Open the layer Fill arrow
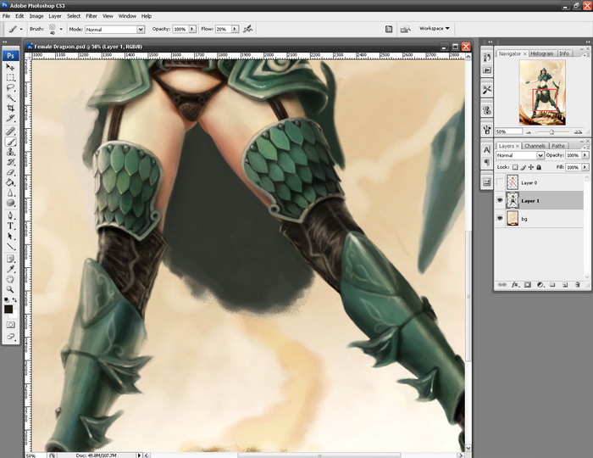 point(585,167)
